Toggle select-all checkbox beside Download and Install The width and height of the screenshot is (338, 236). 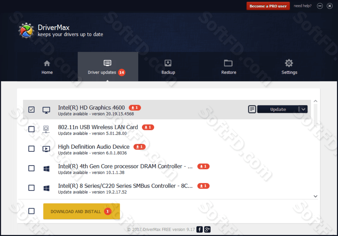(32, 211)
